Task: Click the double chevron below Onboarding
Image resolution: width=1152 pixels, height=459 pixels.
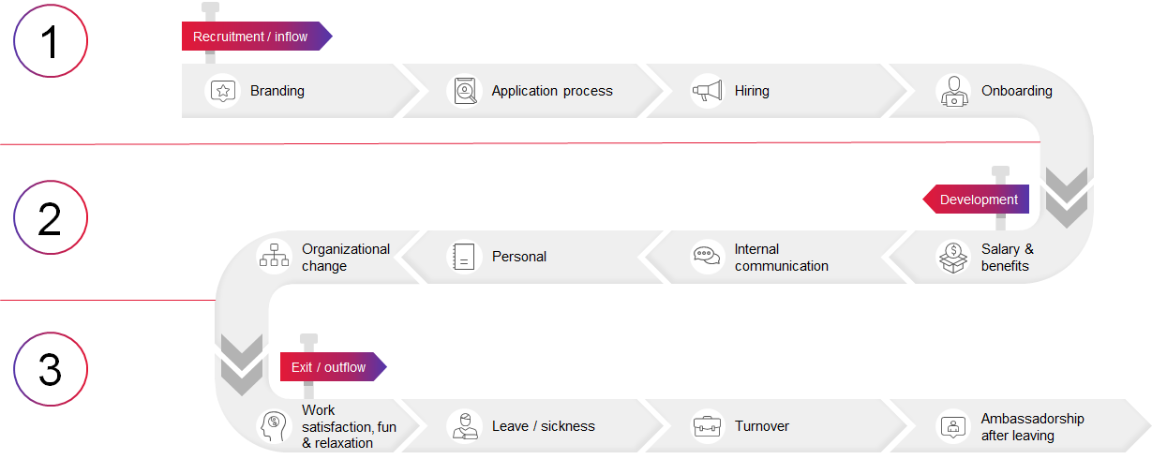Action: pos(1066,199)
